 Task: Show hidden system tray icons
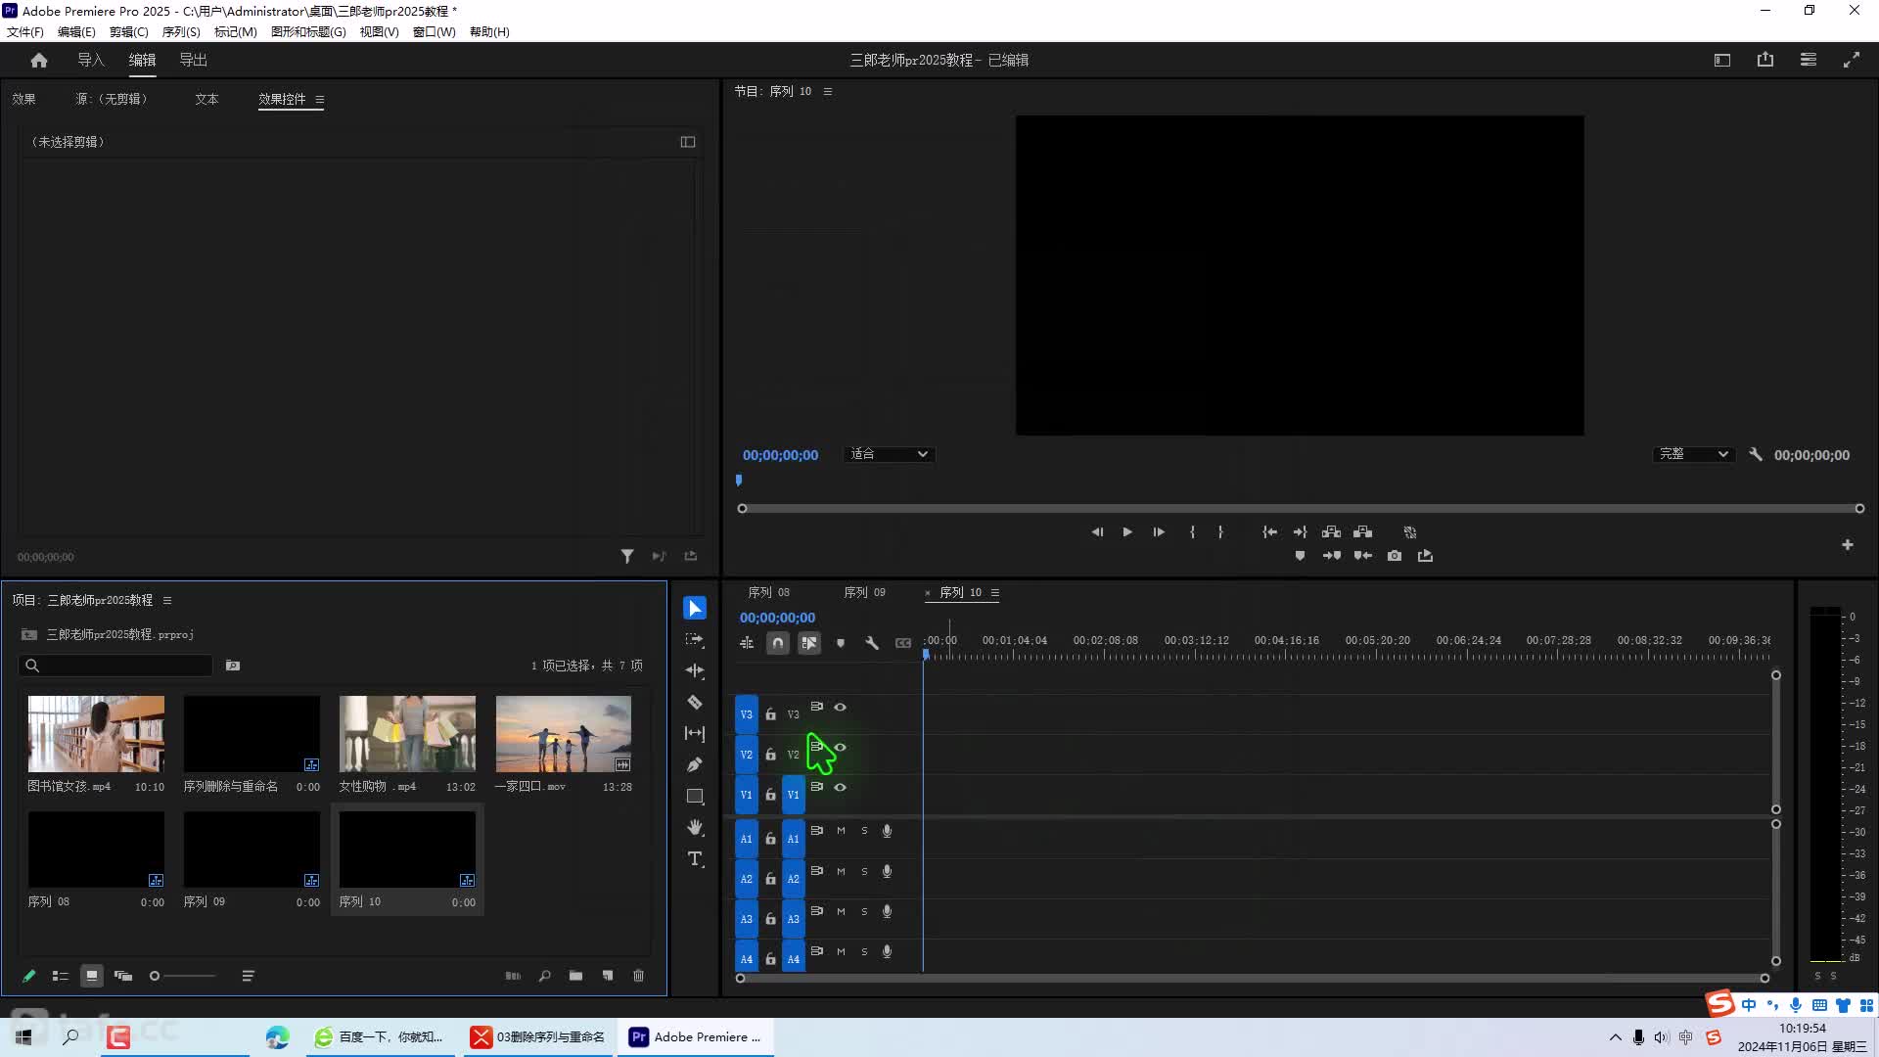1615,1037
